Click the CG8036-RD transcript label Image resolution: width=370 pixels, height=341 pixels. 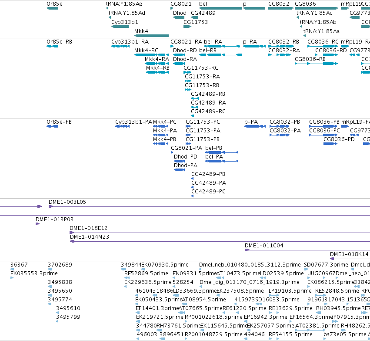point(331,51)
